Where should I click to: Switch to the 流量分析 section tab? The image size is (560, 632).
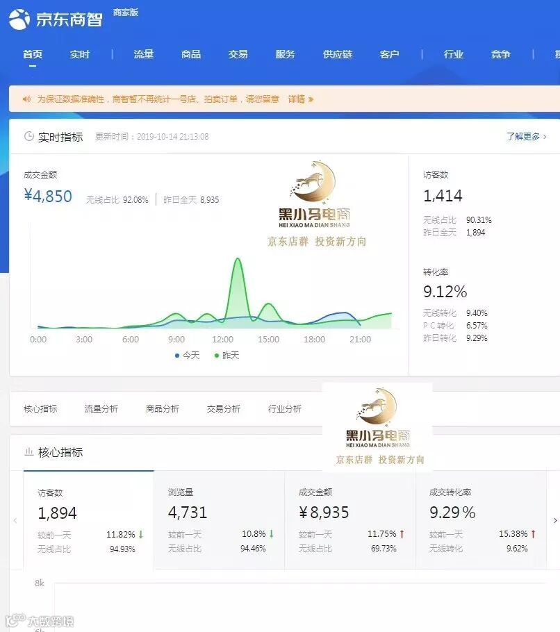[x=101, y=408]
